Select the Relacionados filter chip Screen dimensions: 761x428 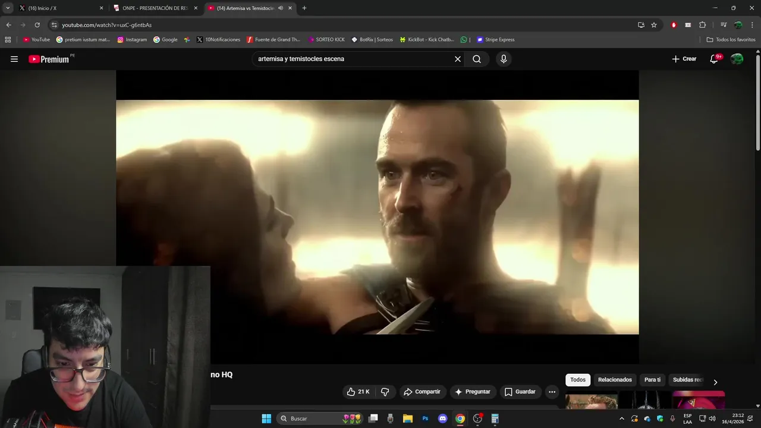pos(615,380)
